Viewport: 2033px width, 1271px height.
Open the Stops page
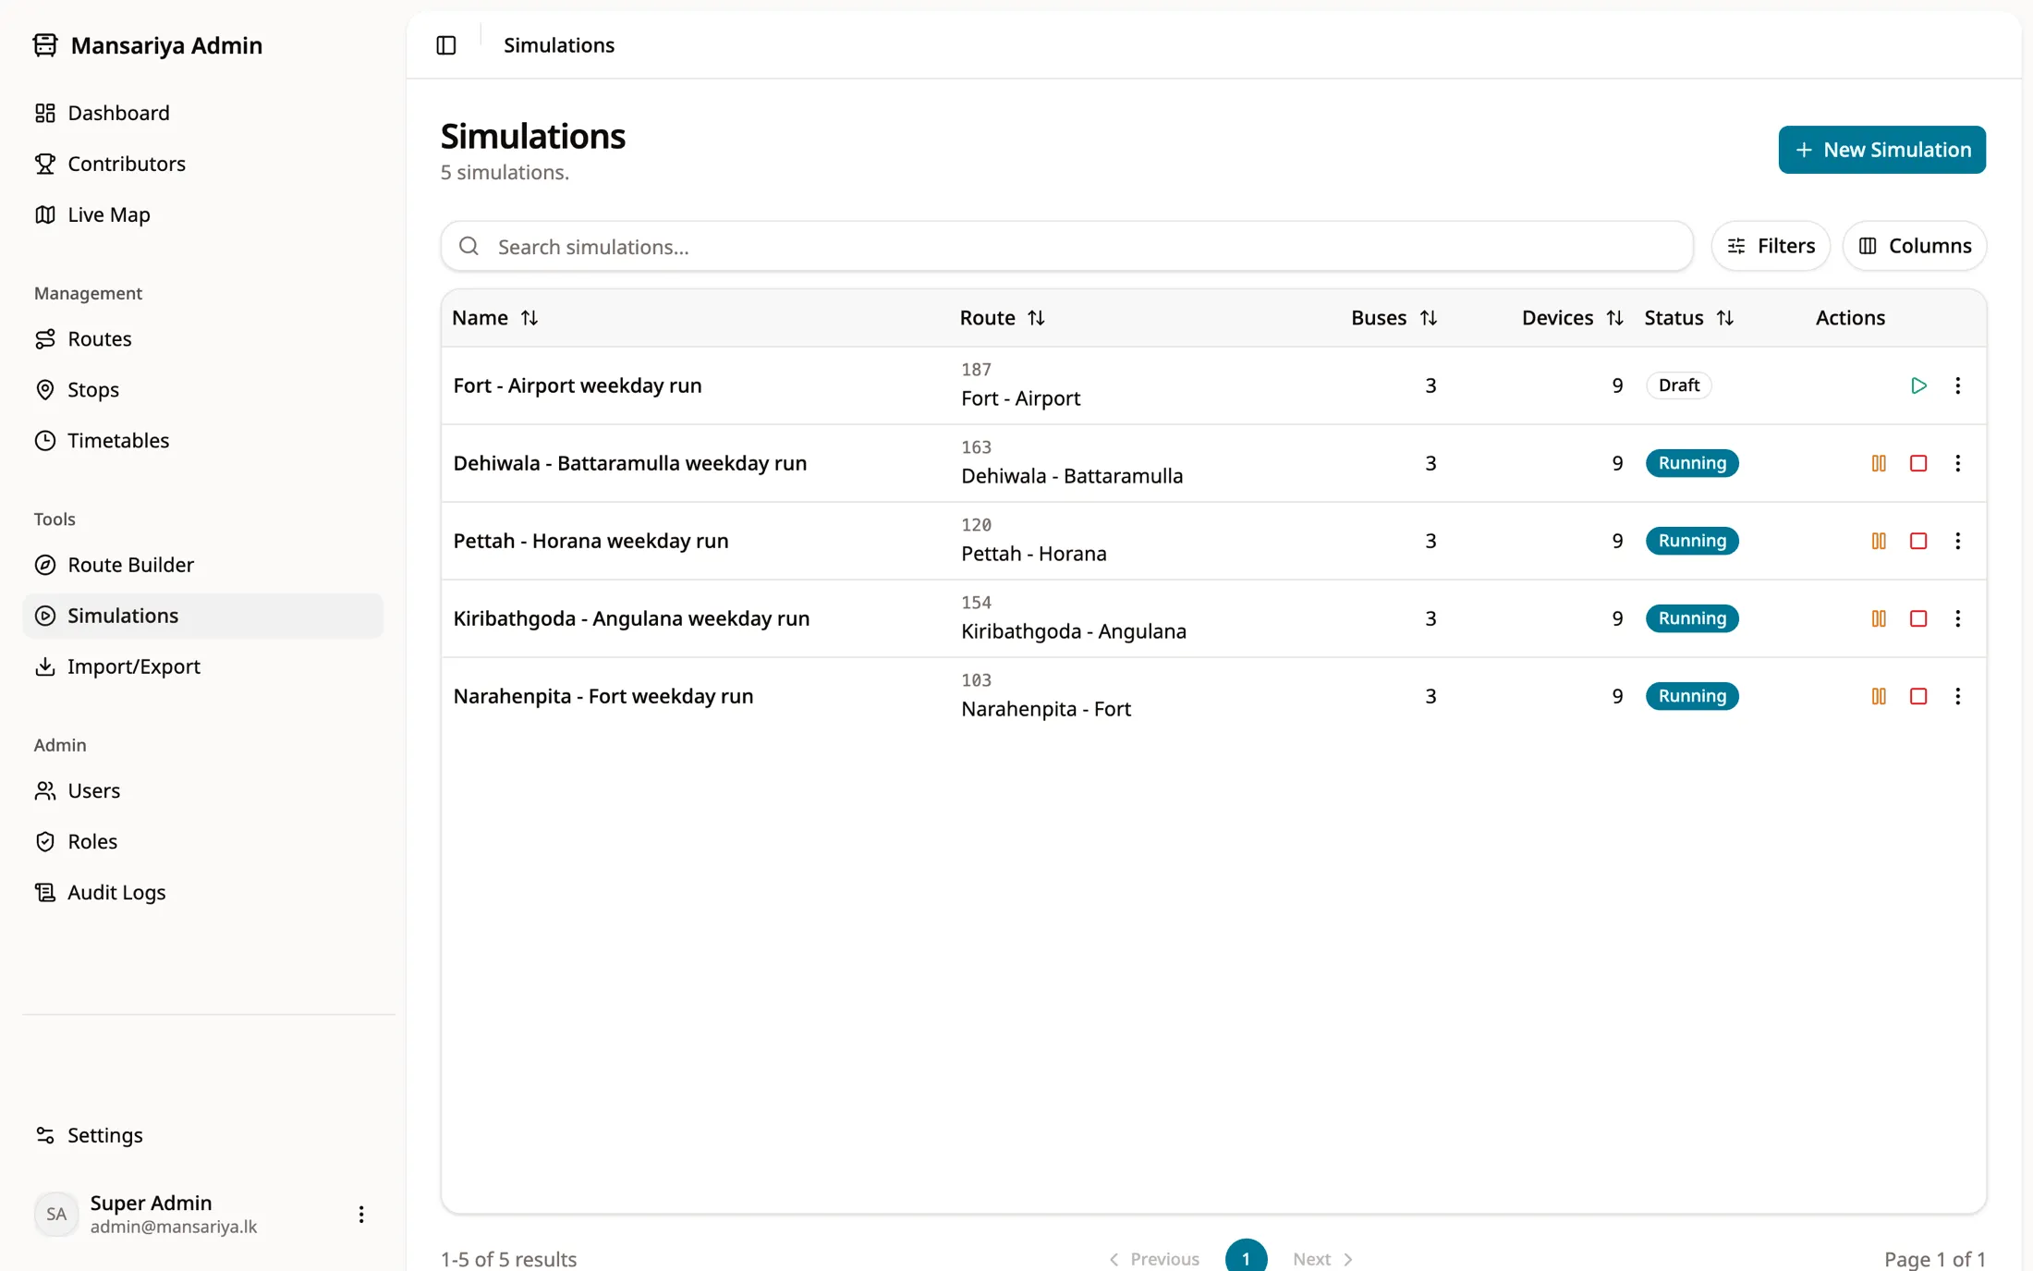click(203, 390)
